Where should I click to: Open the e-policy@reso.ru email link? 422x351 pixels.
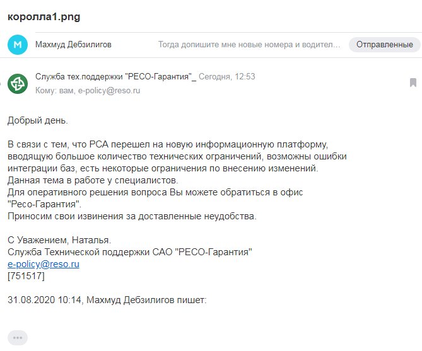[x=44, y=264]
